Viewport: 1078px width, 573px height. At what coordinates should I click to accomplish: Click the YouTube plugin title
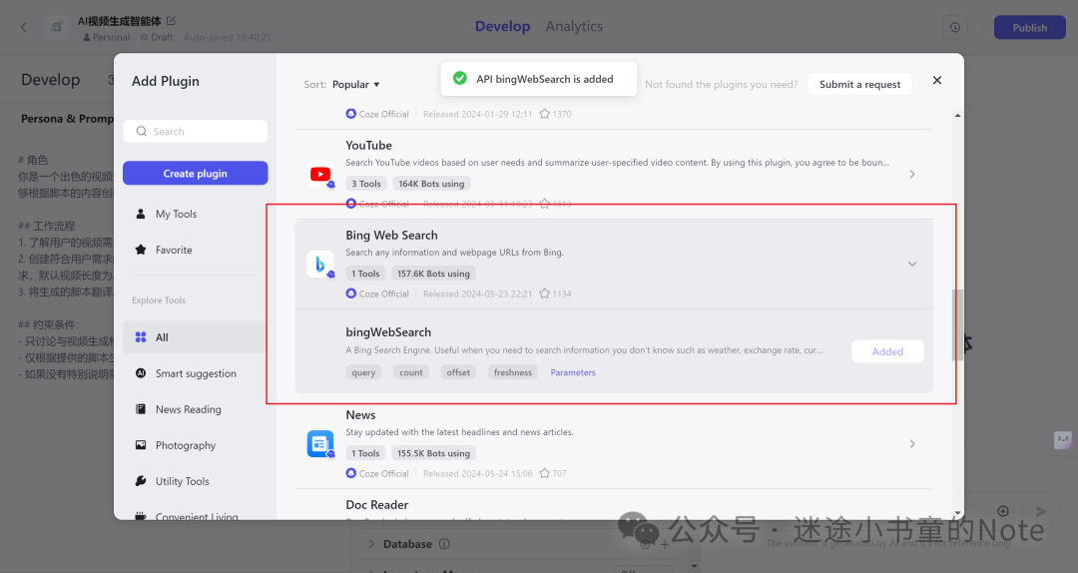point(368,146)
